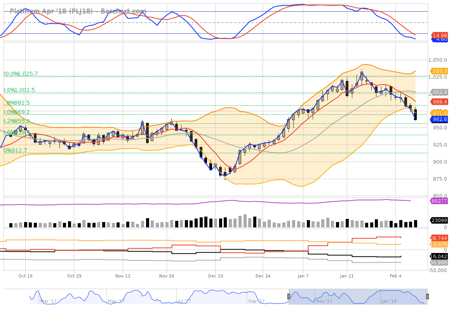Click Jan '18 in the navigator timeline
The height and width of the screenshot is (310, 449).
(x=389, y=301)
